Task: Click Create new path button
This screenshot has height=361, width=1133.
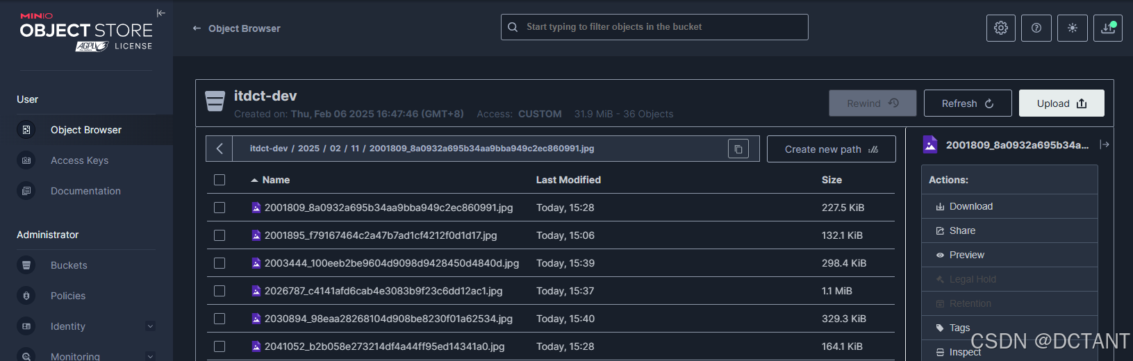Action: click(832, 149)
